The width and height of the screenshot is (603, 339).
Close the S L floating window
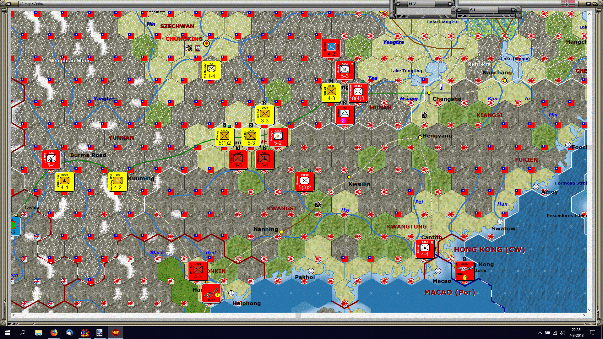coord(513,10)
